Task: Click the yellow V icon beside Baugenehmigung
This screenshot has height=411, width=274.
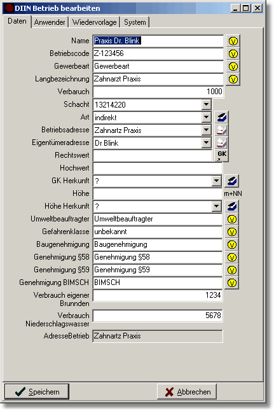Action: 232,244
